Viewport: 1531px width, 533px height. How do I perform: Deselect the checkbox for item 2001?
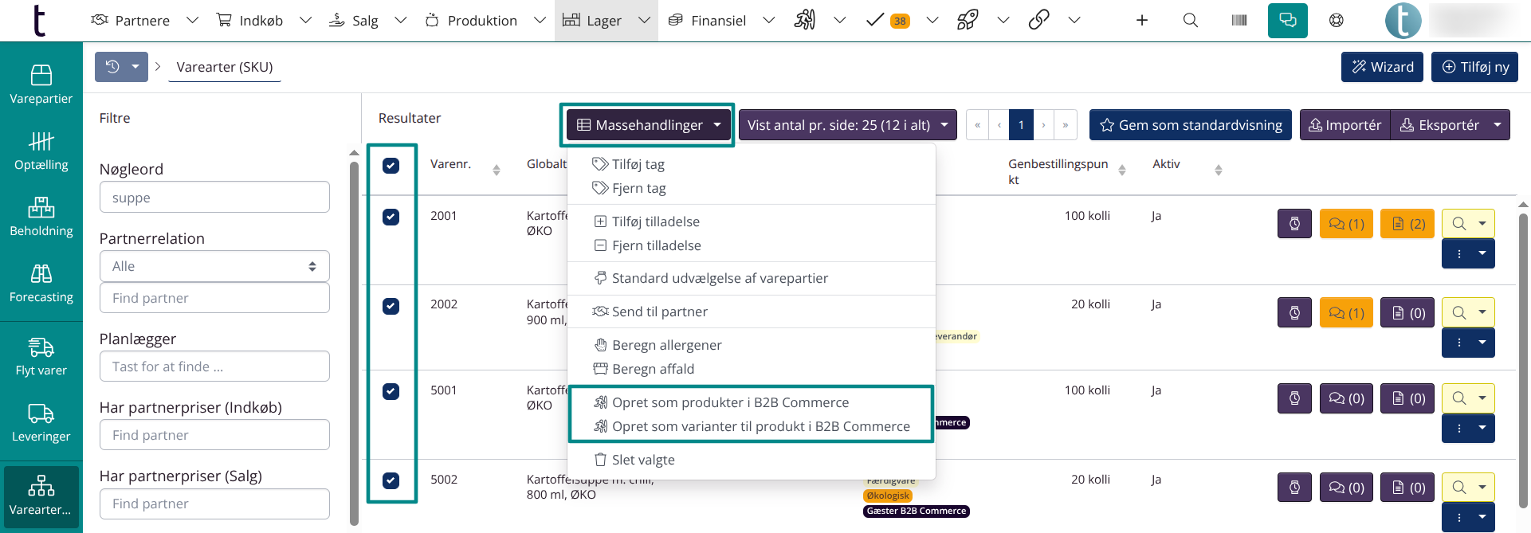[391, 217]
